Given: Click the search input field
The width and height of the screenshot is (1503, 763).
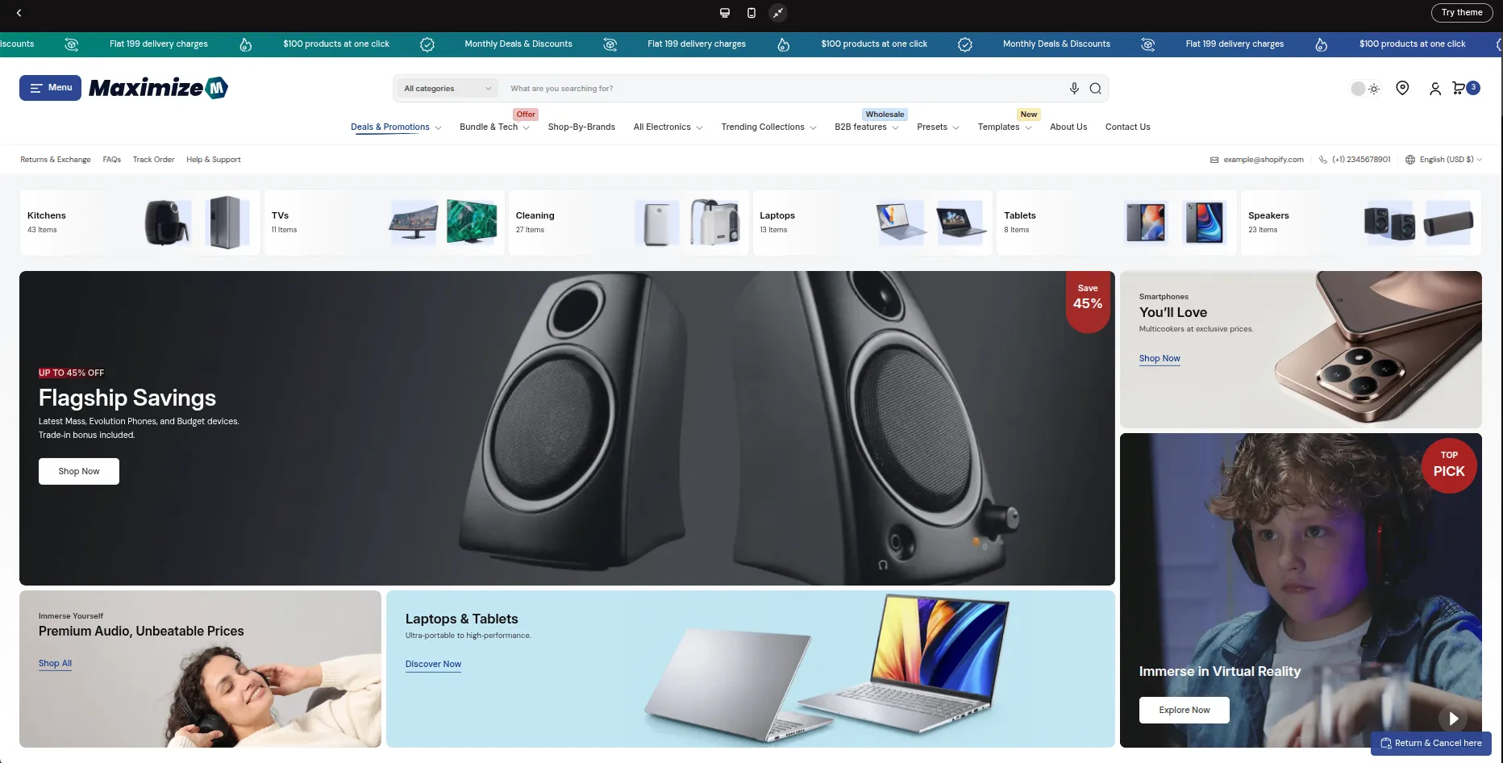Looking at the screenshot, I should click(782, 89).
